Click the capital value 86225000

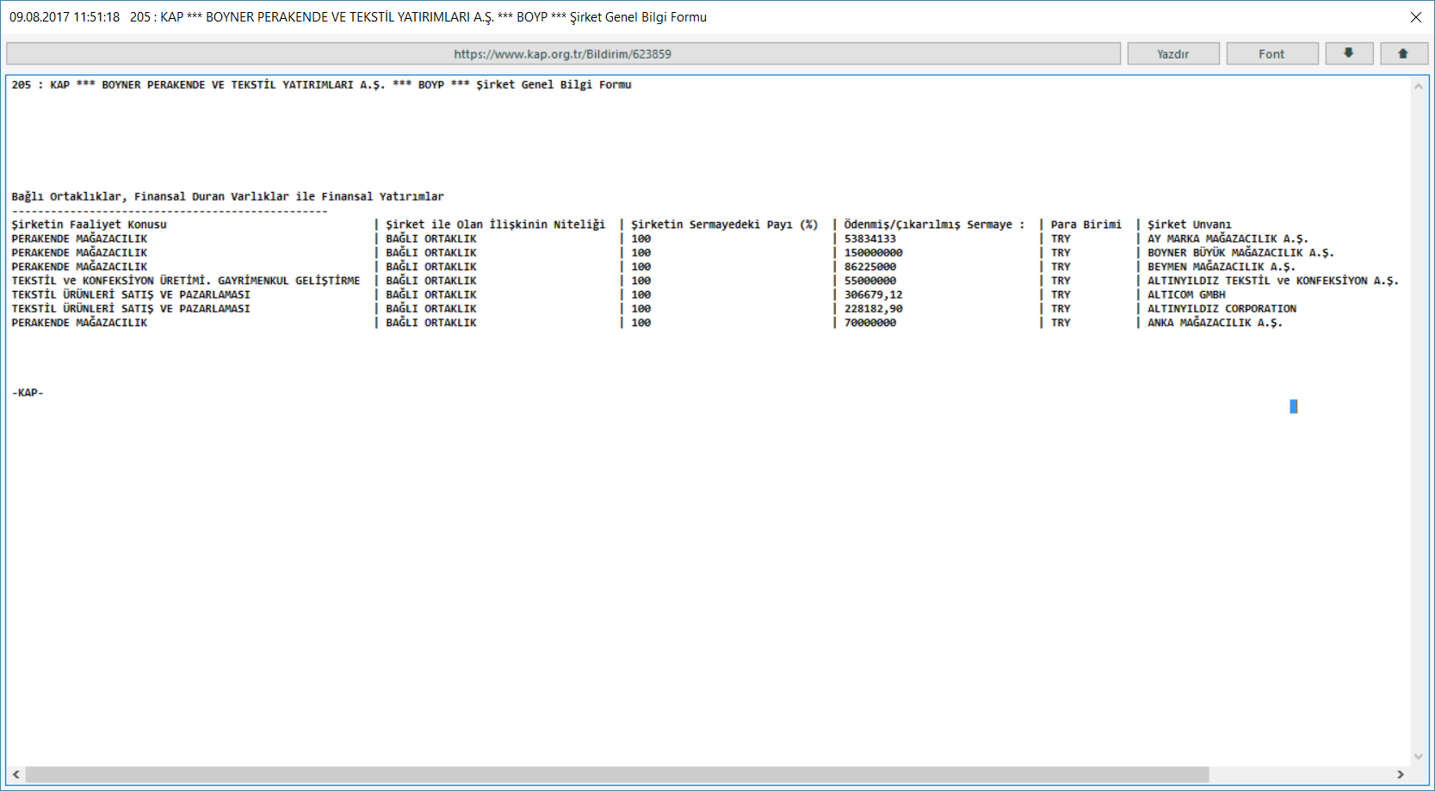pos(869,267)
